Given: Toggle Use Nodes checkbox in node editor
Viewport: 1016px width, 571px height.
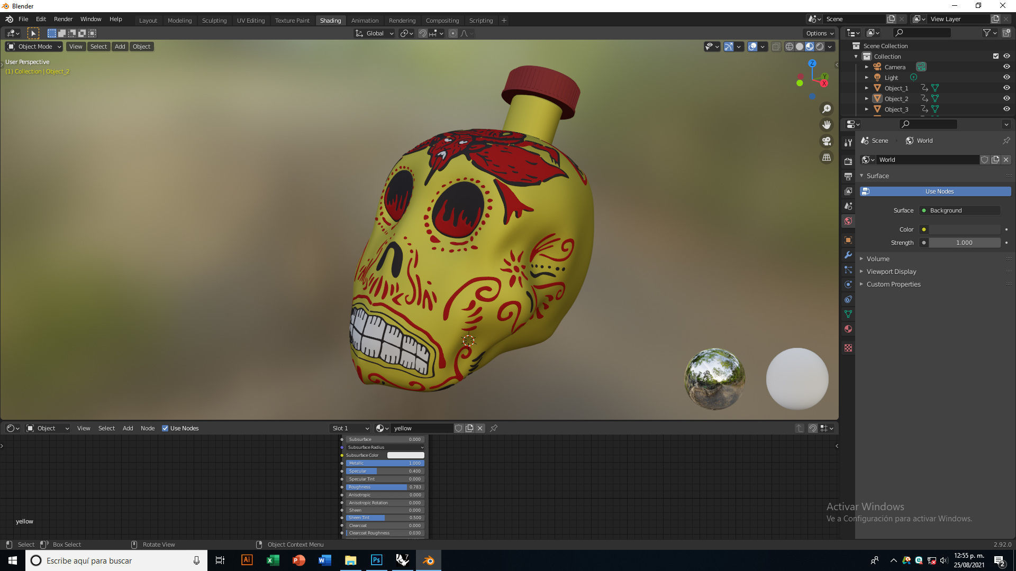Looking at the screenshot, I should 165,428.
